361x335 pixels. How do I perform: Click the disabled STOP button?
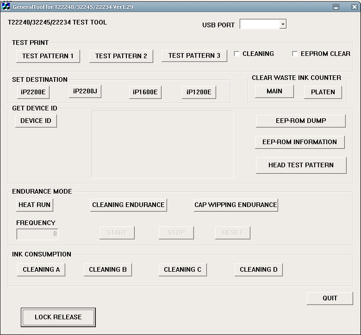(176, 233)
